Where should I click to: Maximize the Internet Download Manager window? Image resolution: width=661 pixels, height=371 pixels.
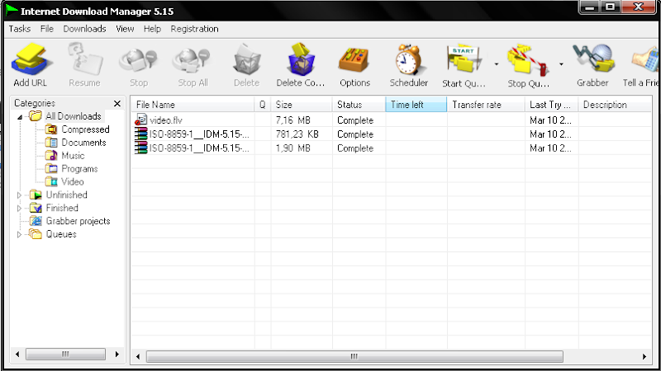tap(610, 7)
